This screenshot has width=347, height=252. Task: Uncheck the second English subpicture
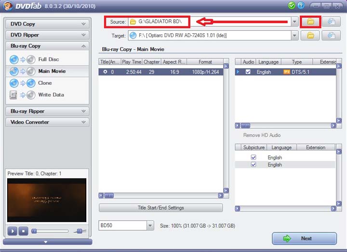pos(254,164)
